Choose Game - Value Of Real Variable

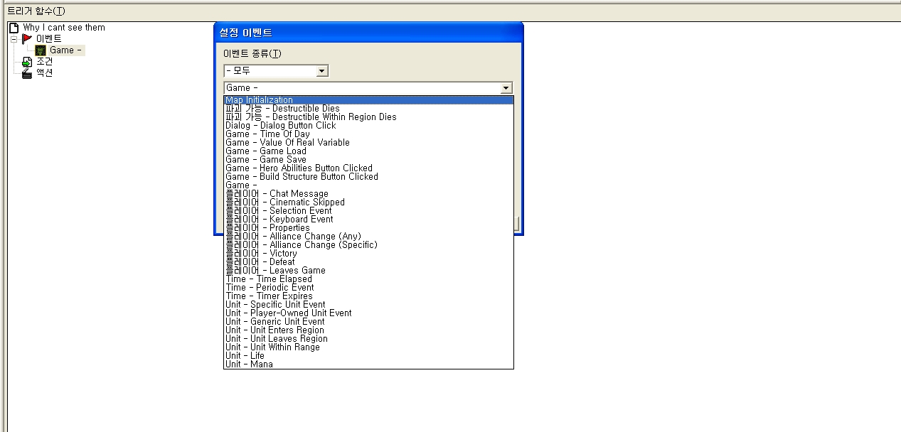pyautogui.click(x=368, y=143)
